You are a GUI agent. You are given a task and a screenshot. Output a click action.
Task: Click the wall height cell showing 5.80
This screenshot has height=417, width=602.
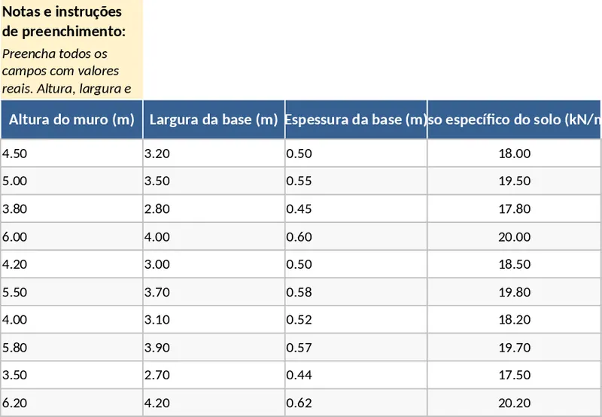[x=71, y=348]
